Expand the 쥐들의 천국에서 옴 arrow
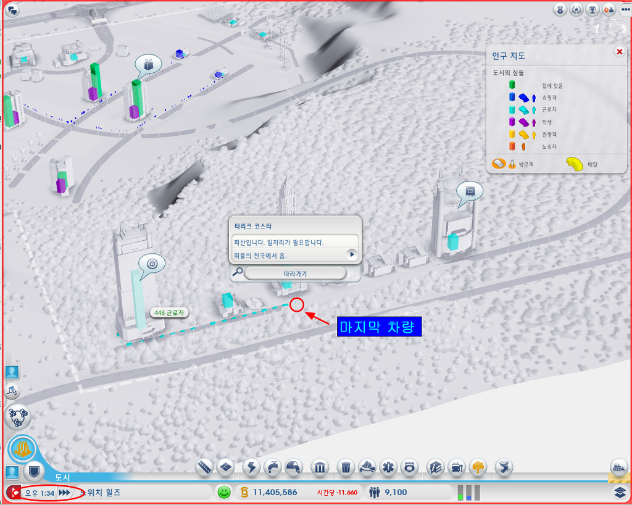 tap(352, 255)
